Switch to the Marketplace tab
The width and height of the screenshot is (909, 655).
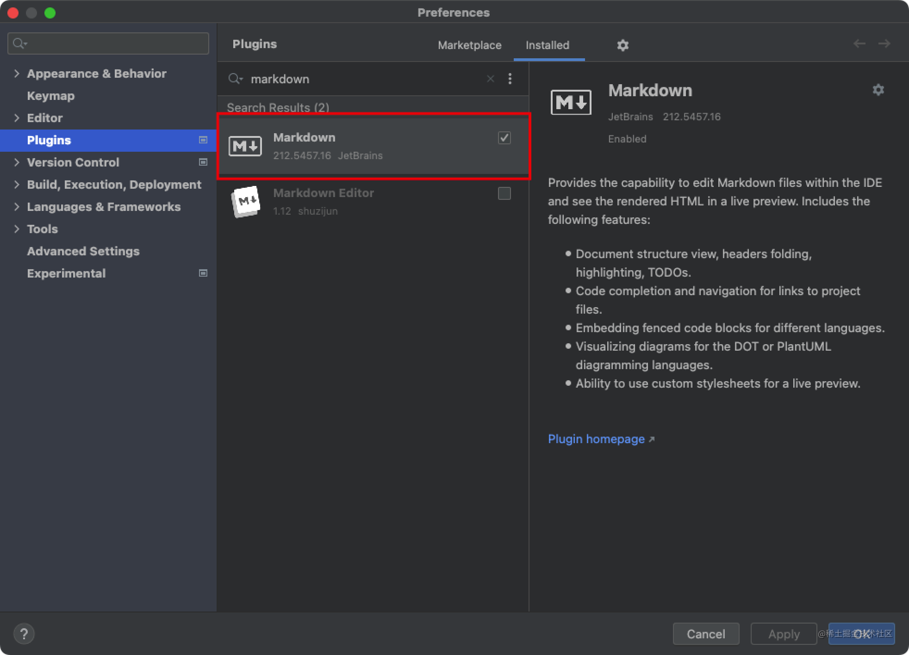(x=469, y=45)
